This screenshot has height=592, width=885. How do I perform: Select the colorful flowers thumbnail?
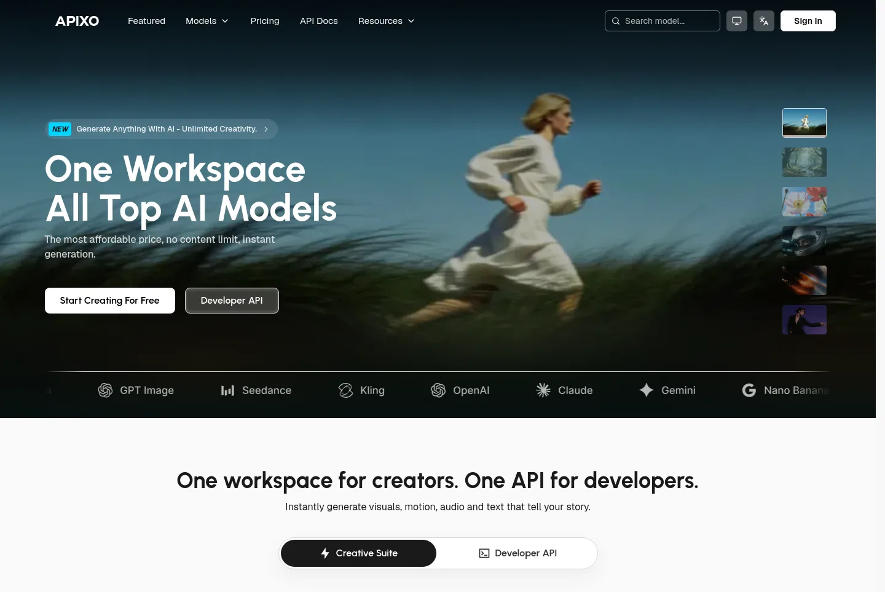click(804, 202)
